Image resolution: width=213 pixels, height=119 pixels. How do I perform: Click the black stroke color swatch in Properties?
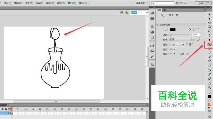pos(173,30)
